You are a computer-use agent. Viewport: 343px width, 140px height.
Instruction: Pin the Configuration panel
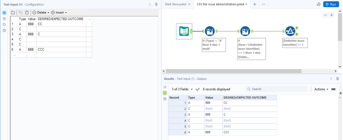(x=156, y=4)
